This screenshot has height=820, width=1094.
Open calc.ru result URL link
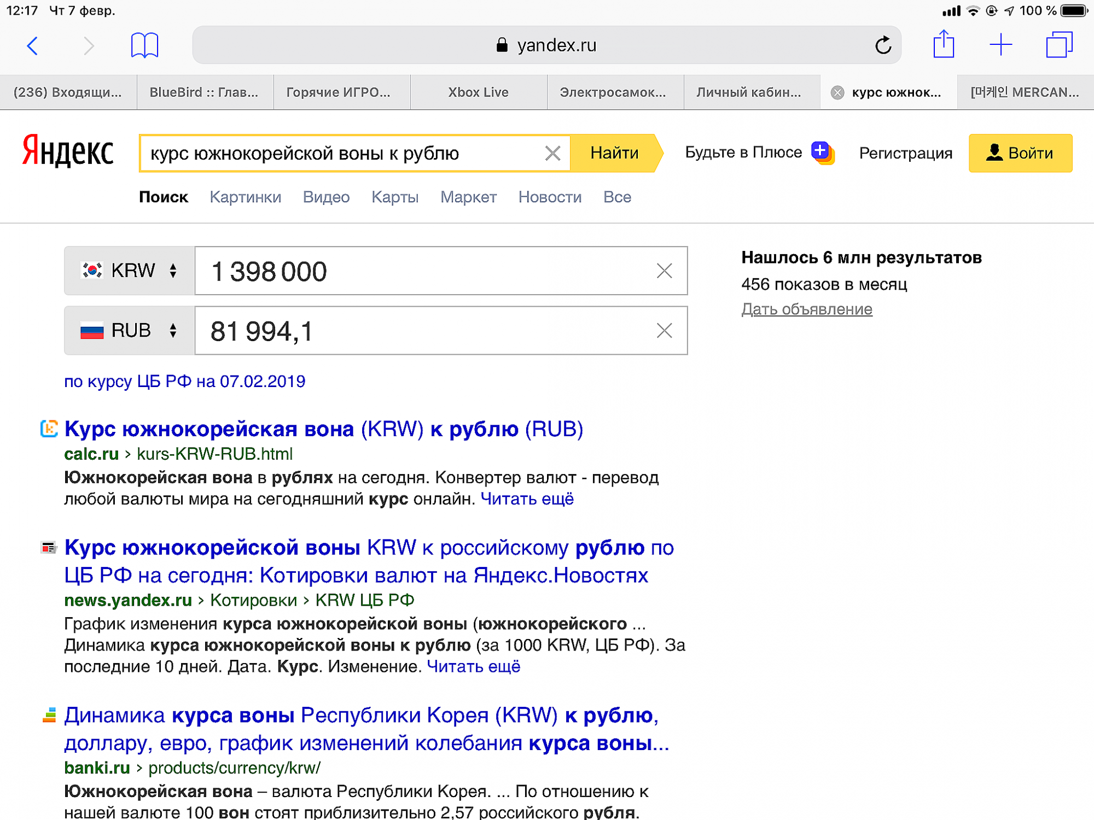[179, 454]
